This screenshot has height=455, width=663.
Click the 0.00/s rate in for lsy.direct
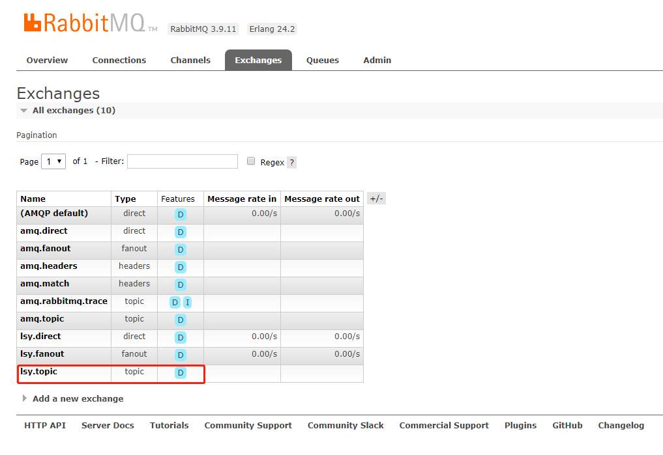[x=264, y=337]
